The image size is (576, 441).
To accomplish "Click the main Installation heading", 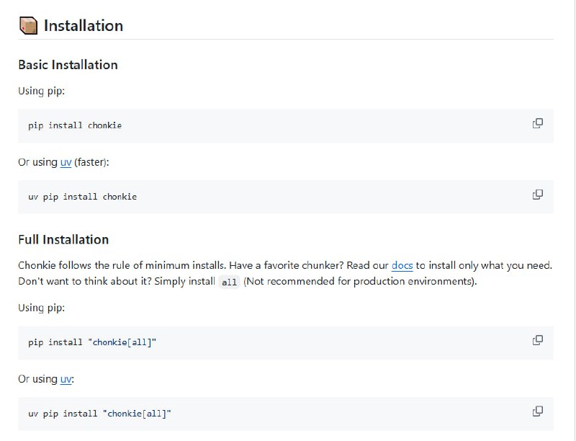I will [83, 26].
